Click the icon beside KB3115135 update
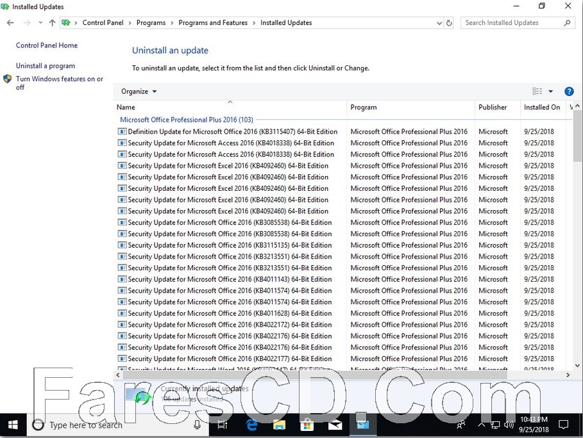Image resolution: width=583 pixels, height=438 pixels. [x=122, y=245]
